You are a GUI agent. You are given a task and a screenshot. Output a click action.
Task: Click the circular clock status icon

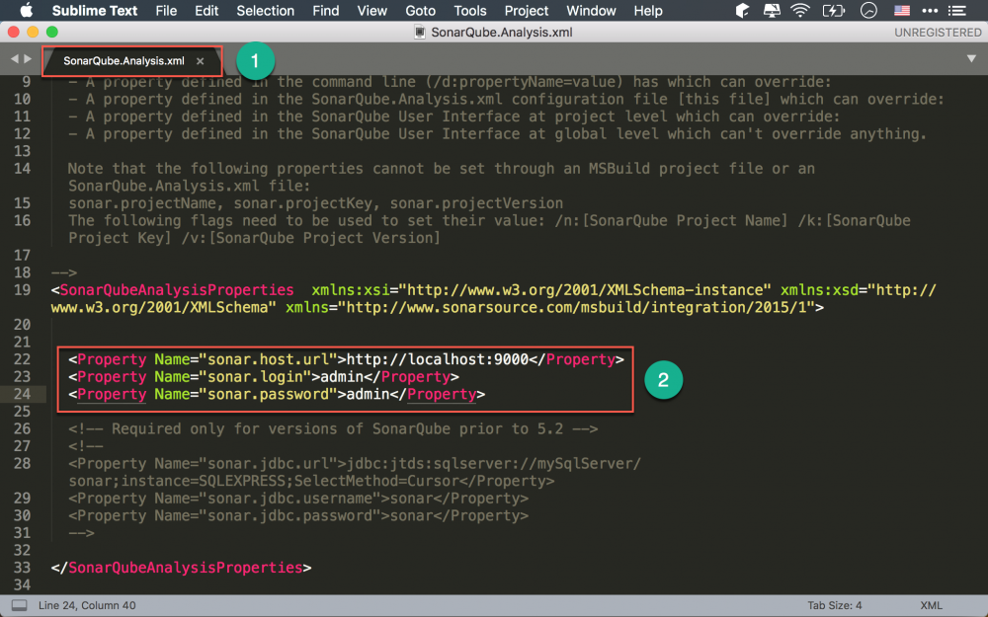[x=868, y=11]
